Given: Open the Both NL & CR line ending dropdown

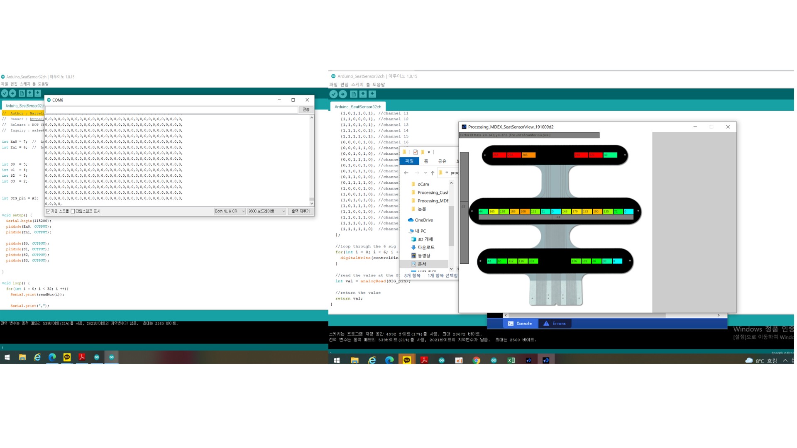Looking at the screenshot, I should (x=230, y=211).
